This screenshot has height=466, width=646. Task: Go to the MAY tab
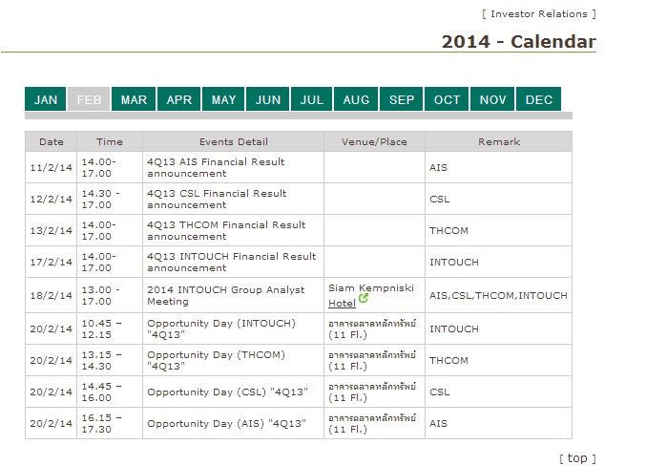[x=223, y=99]
